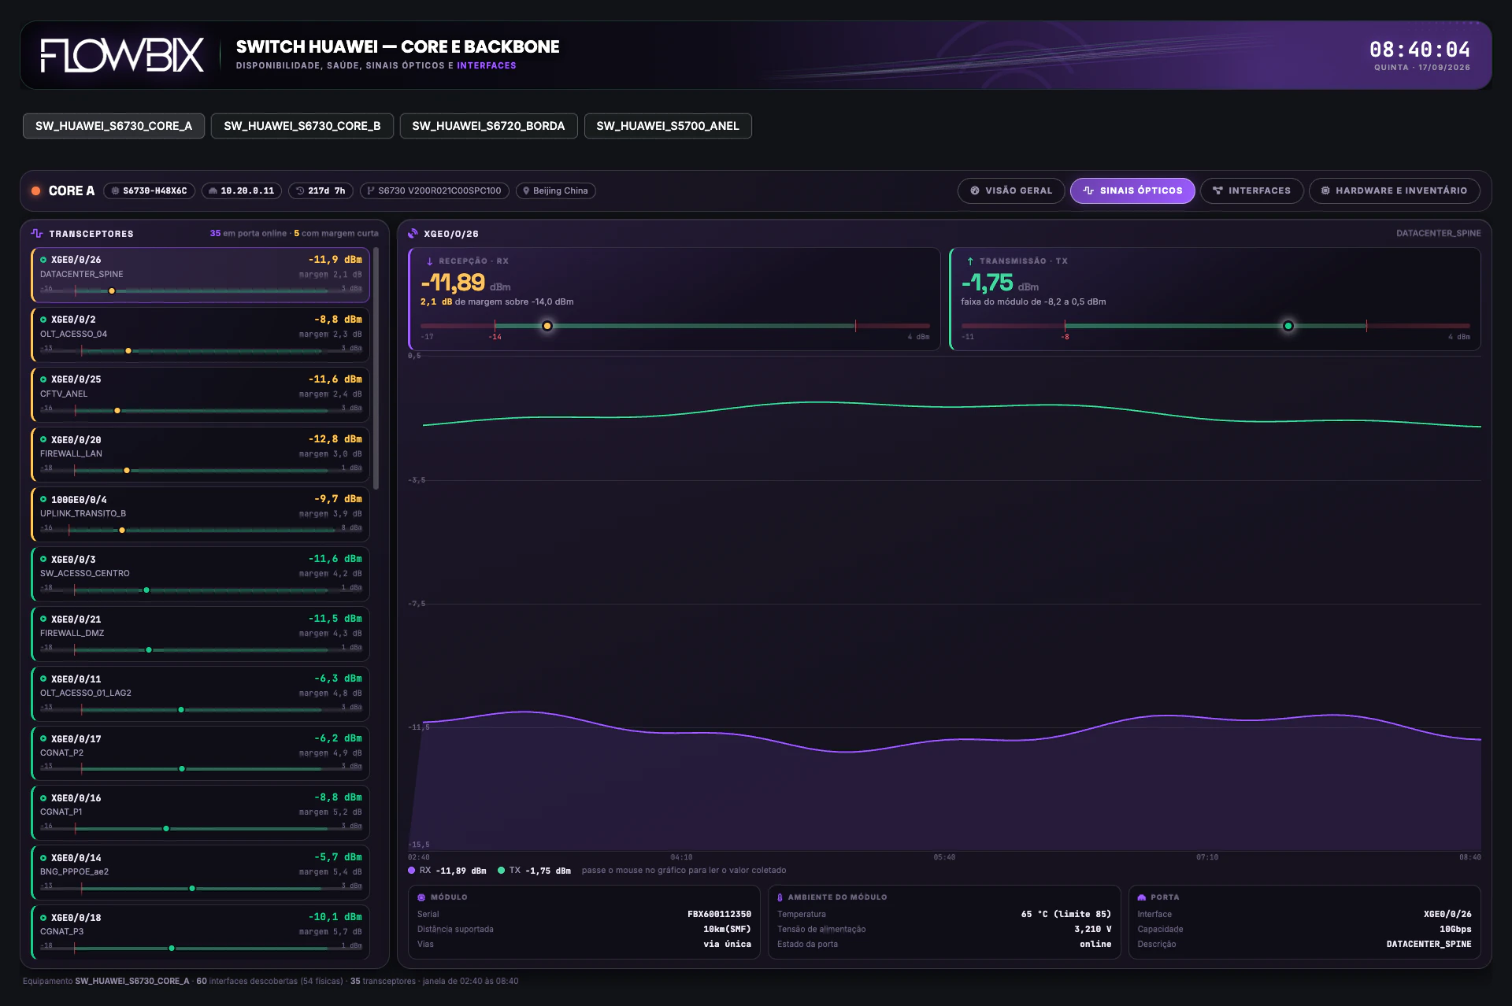Click the orange CORE A status dot
The image size is (1512, 1006).
36,190
